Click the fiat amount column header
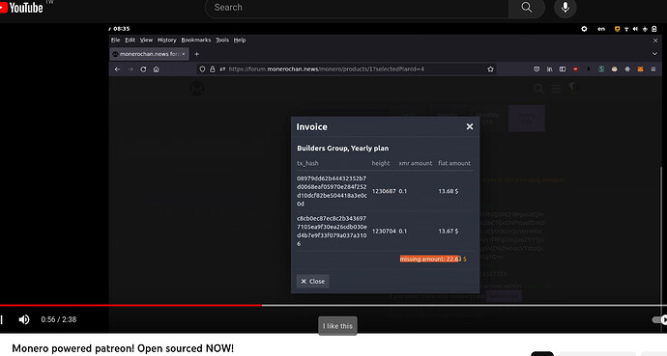The image size is (667, 356). click(454, 163)
